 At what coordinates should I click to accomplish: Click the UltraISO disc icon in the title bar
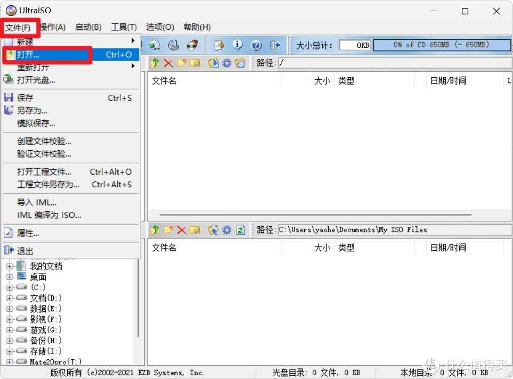click(11, 11)
